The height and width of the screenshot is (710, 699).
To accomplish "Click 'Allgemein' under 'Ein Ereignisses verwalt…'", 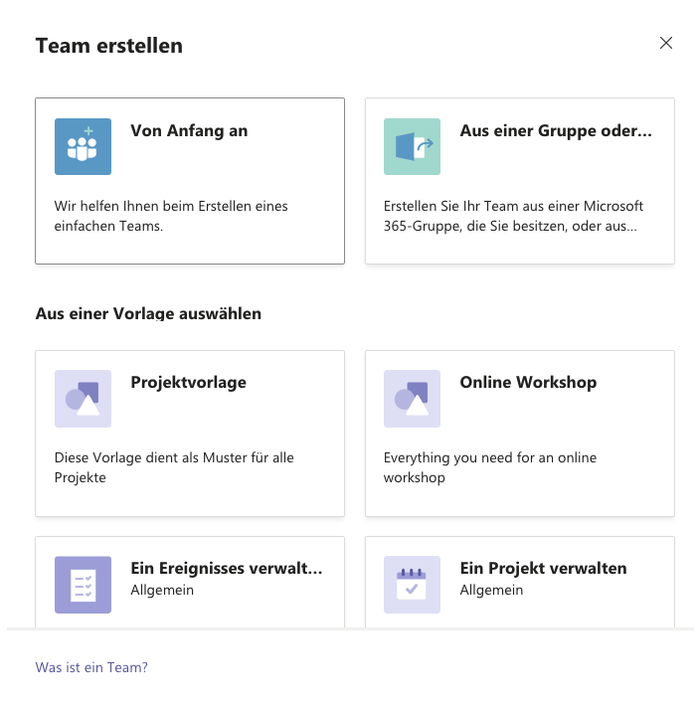I will (162, 590).
